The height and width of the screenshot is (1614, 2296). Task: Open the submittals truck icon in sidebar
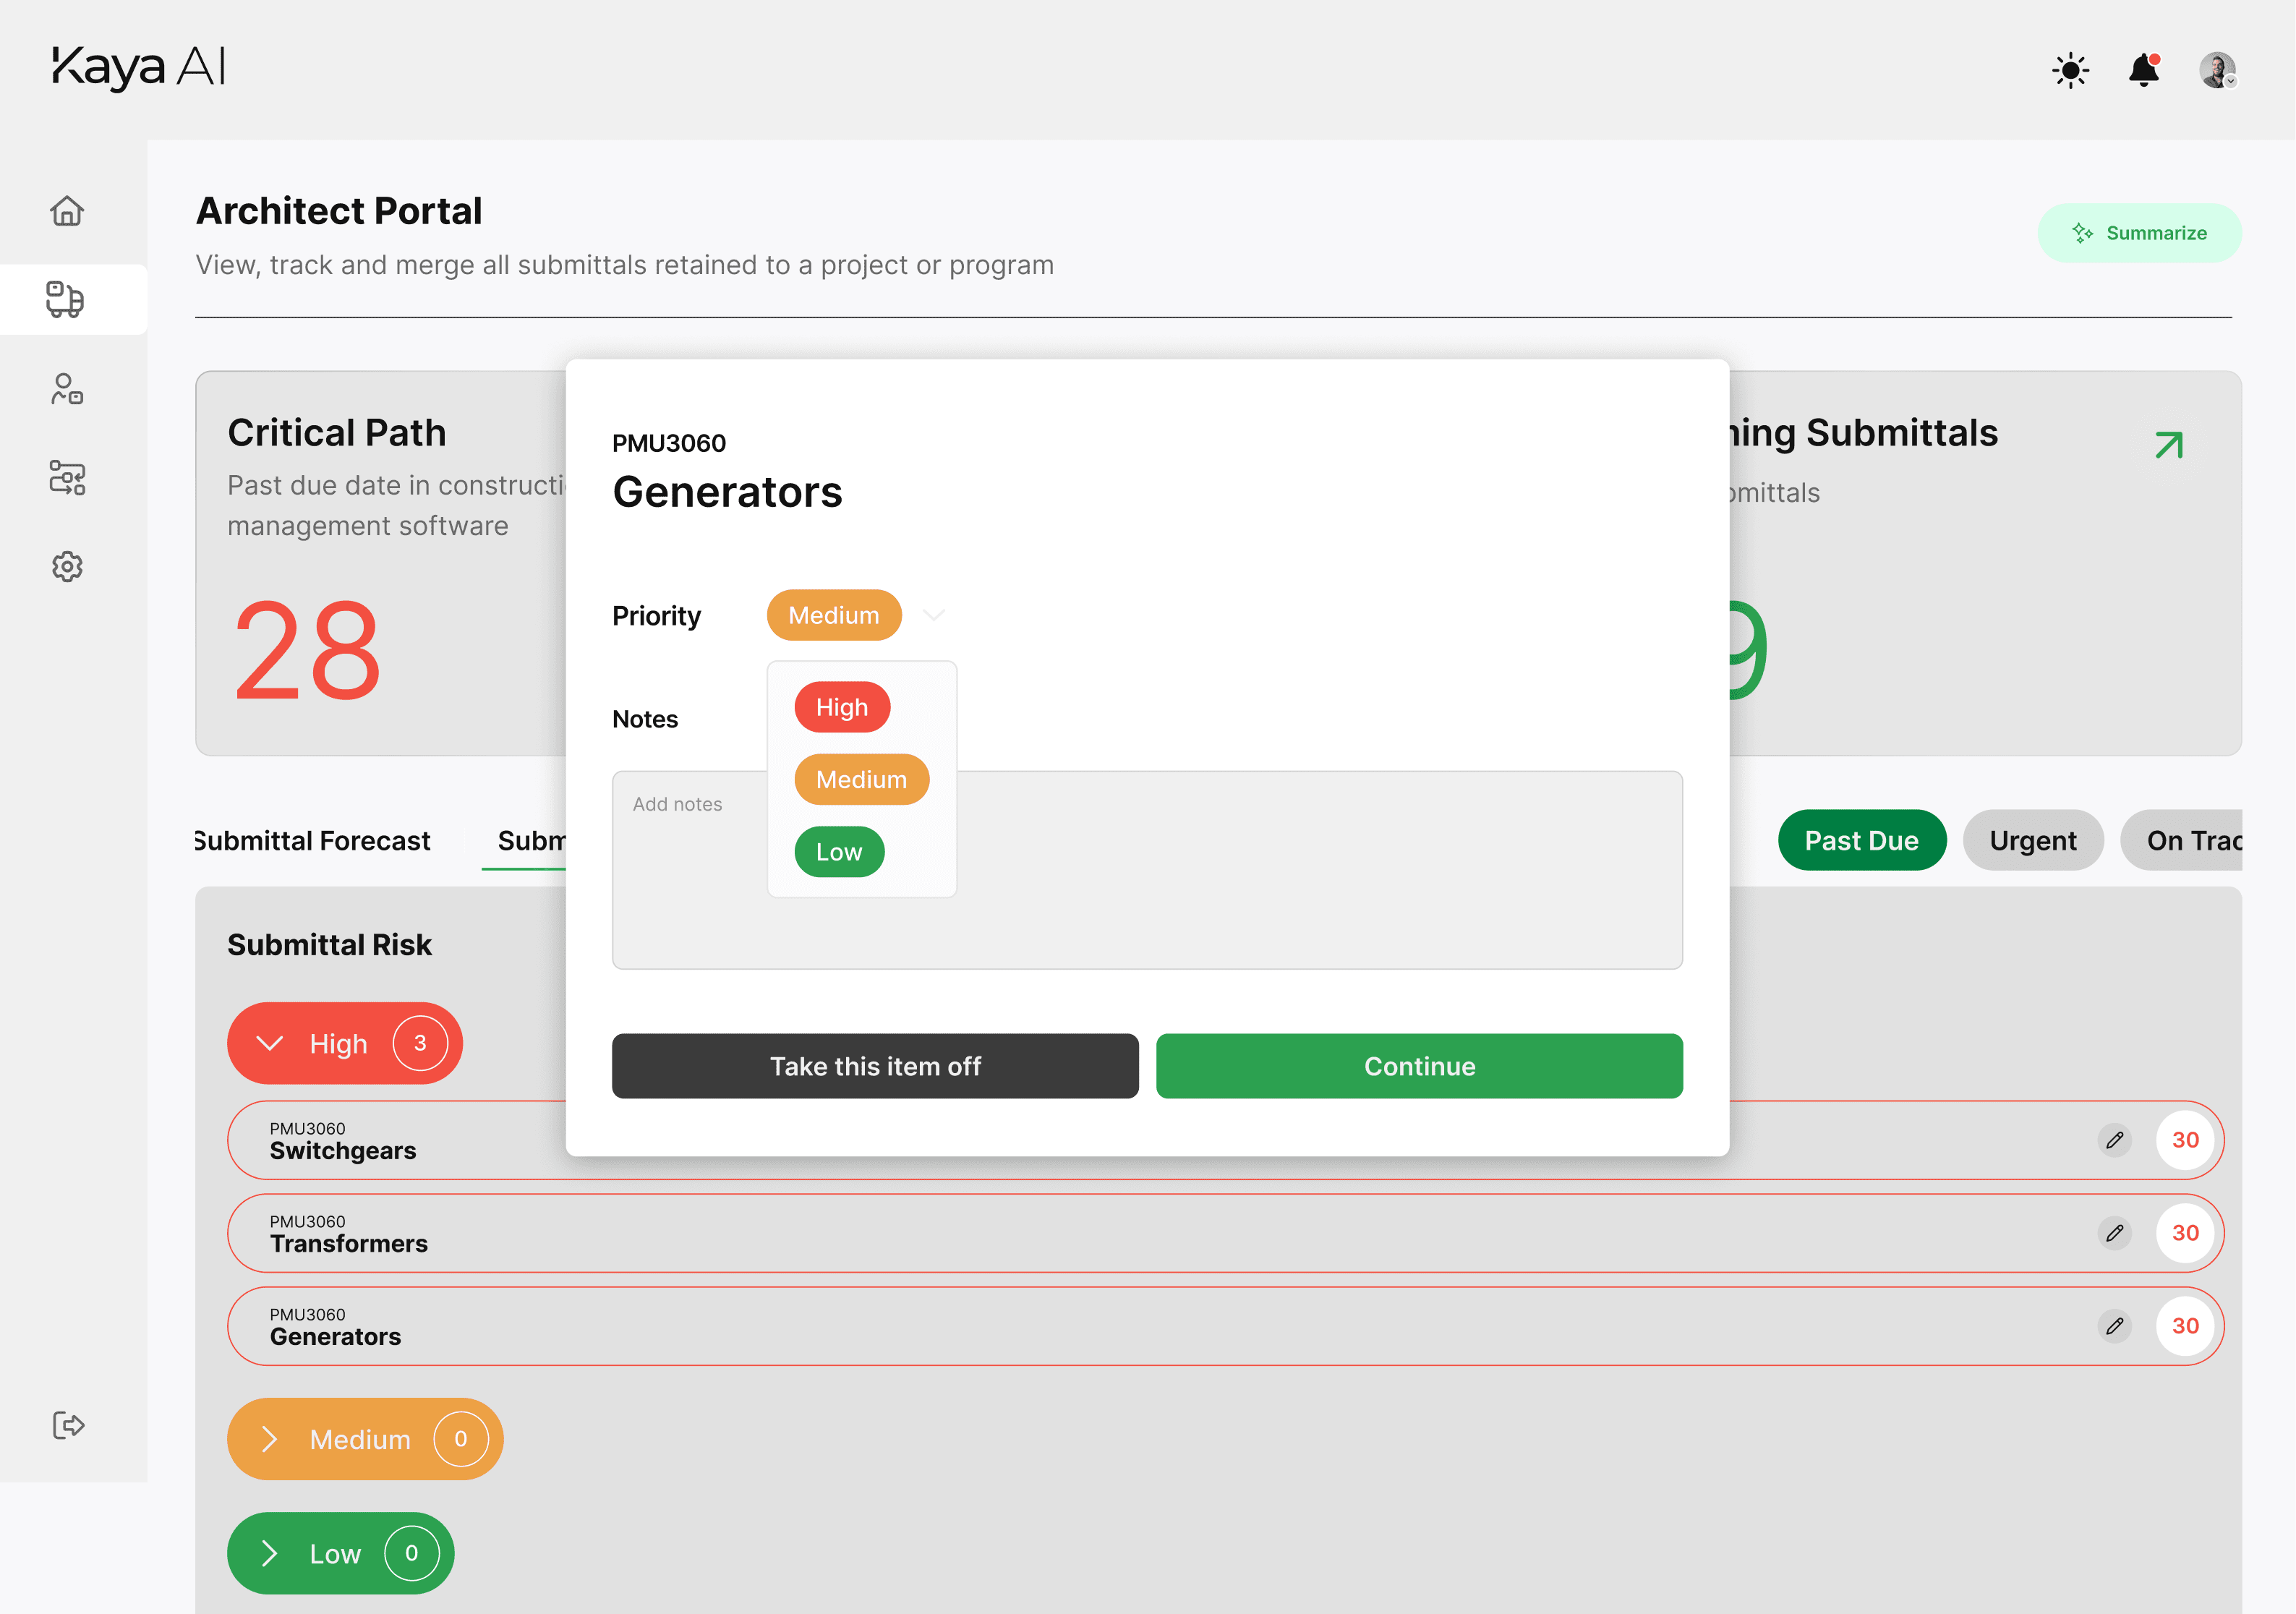pyautogui.click(x=66, y=299)
